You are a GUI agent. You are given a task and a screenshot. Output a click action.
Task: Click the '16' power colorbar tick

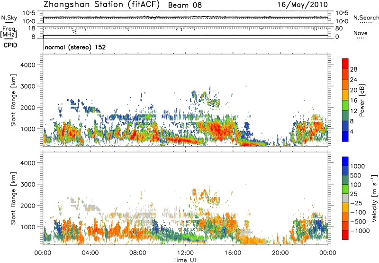pyautogui.click(x=353, y=101)
